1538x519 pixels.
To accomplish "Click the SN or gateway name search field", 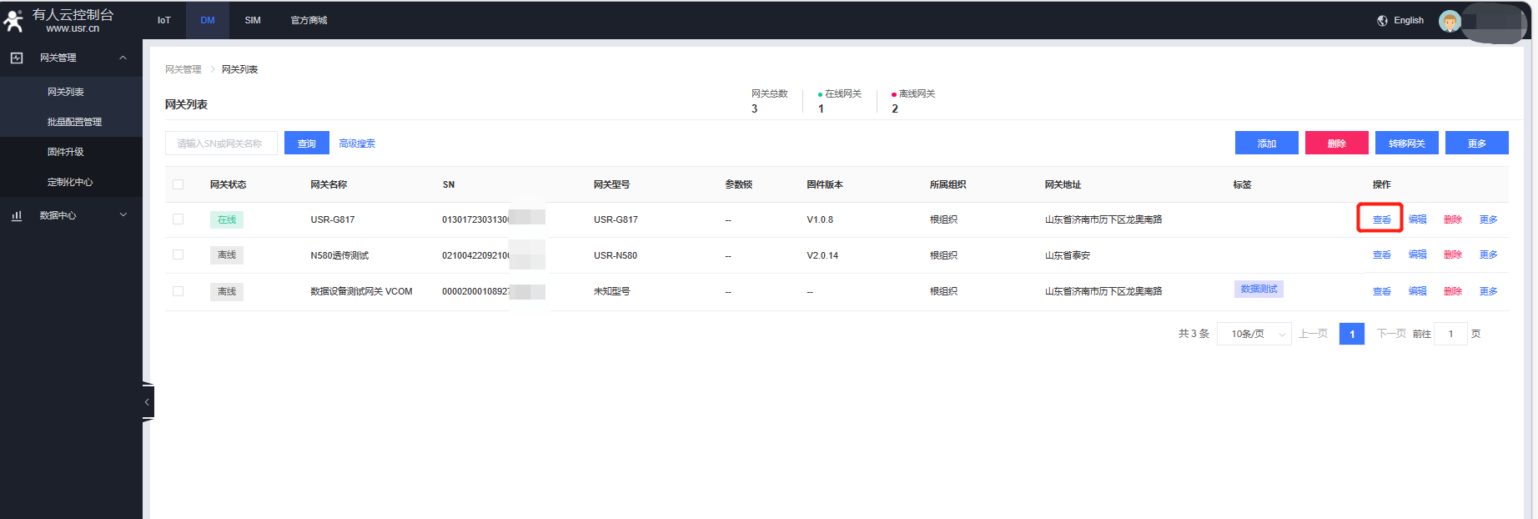I will 221,144.
